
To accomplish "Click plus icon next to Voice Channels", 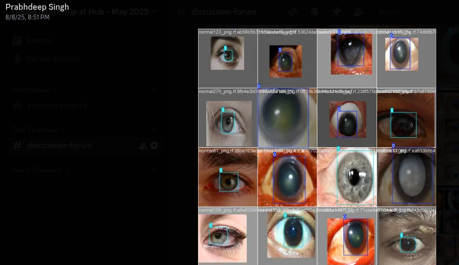I will coord(154,170).
